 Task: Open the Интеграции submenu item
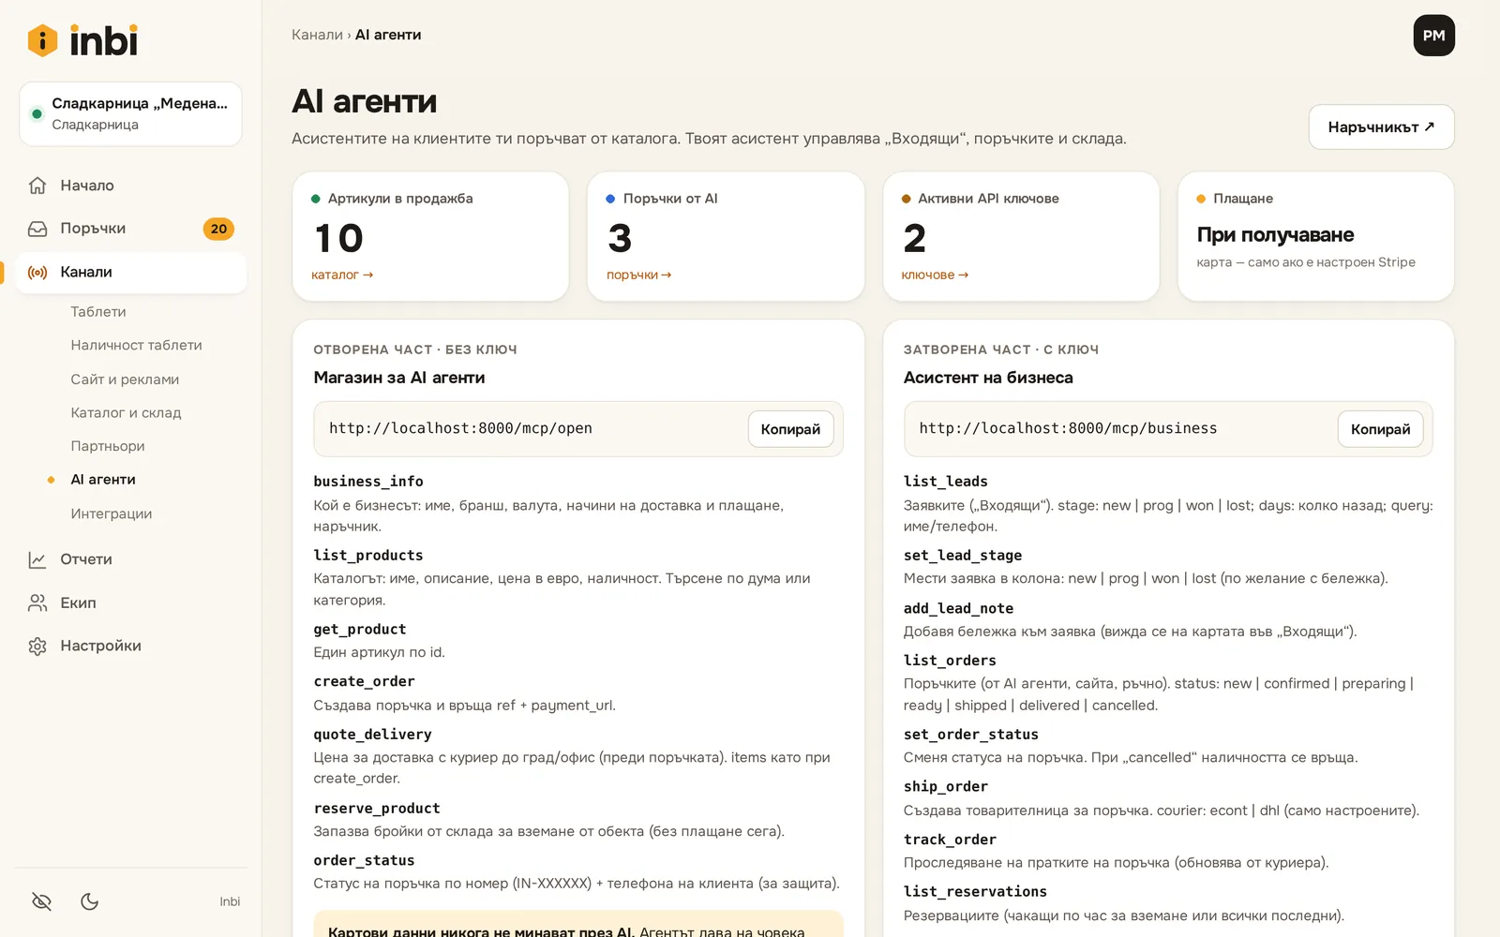pos(111,514)
